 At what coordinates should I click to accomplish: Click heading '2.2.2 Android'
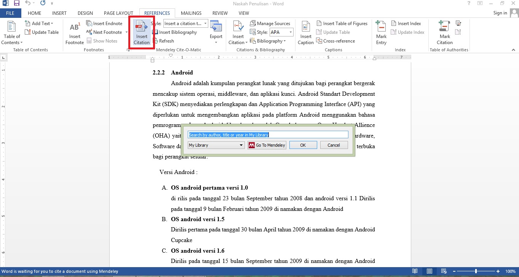[173, 73]
